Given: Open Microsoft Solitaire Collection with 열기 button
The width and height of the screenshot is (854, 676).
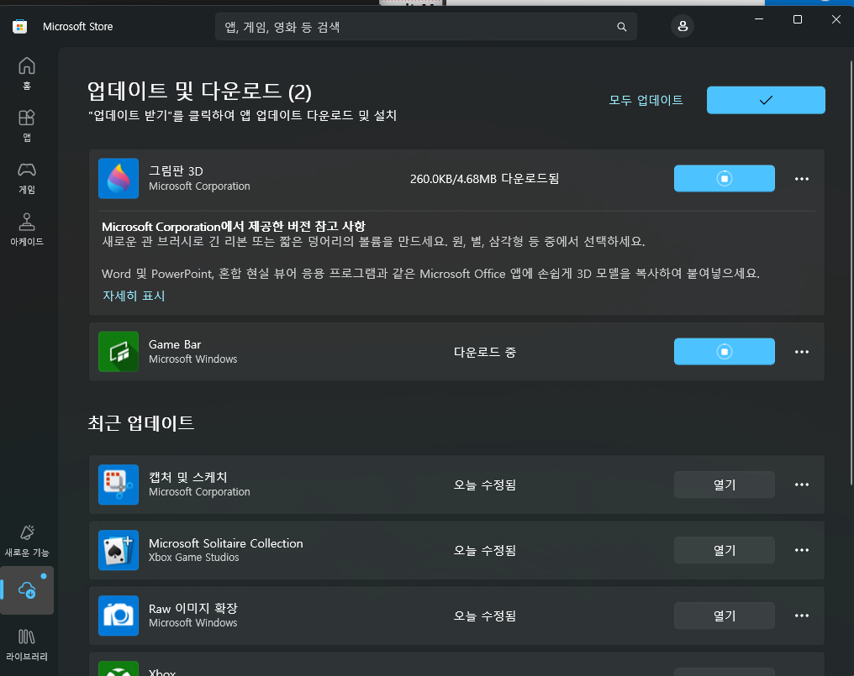Looking at the screenshot, I should (725, 550).
